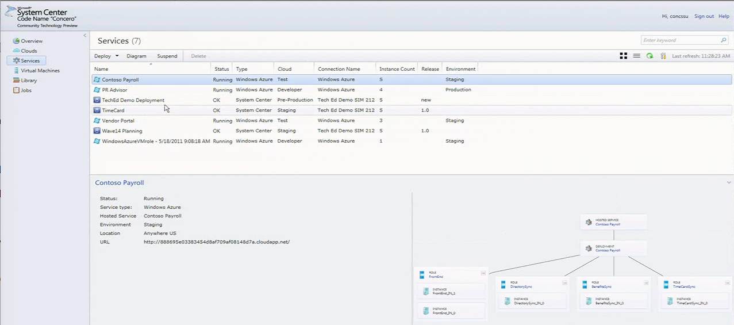Click the FrontEnd role icon
This screenshot has width=734, height=325.
422,275
